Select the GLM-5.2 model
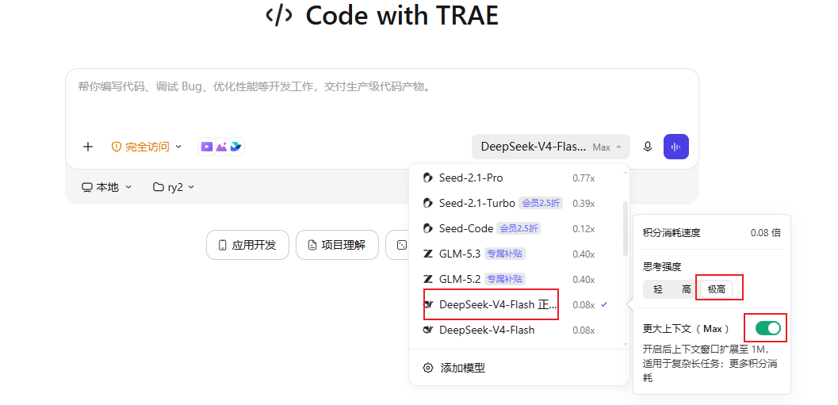The width and height of the screenshot is (838, 405). pos(516,279)
